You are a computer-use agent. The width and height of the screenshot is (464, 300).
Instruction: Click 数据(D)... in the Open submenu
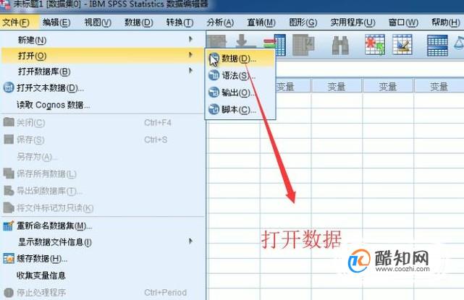coord(240,59)
